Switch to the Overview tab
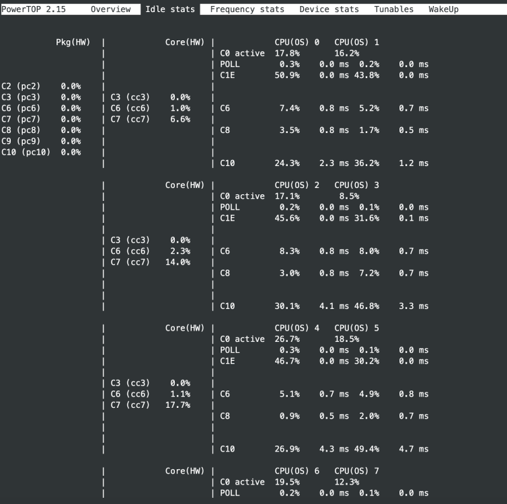This screenshot has width=507, height=504. 110,9
